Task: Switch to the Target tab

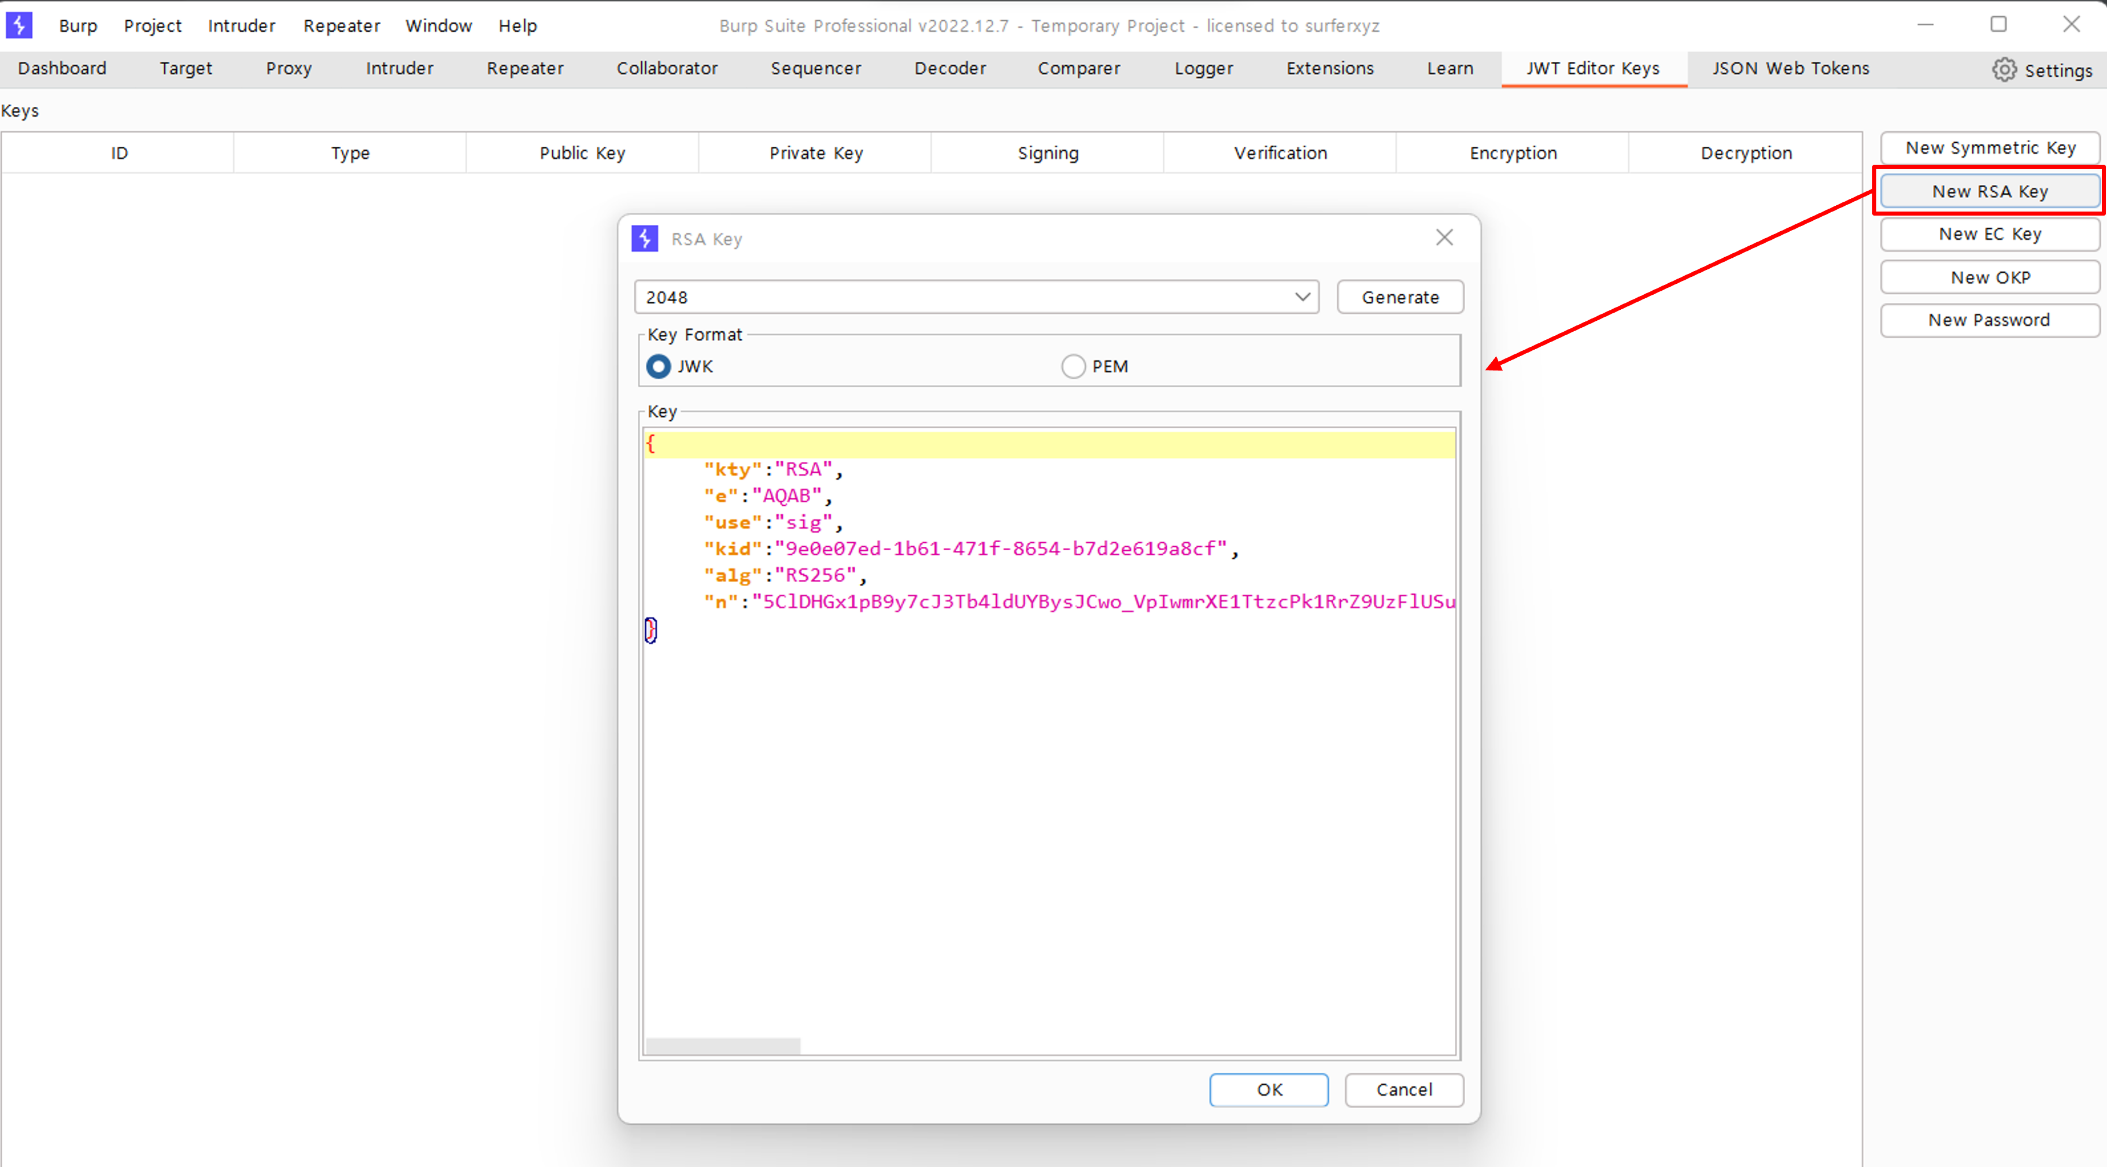Action: click(186, 69)
